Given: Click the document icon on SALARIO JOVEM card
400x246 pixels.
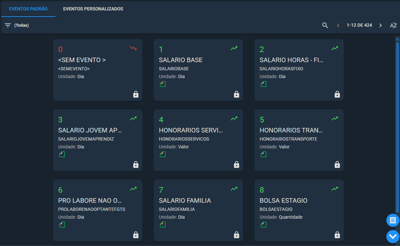Looking at the screenshot, I should [x=62, y=155].
